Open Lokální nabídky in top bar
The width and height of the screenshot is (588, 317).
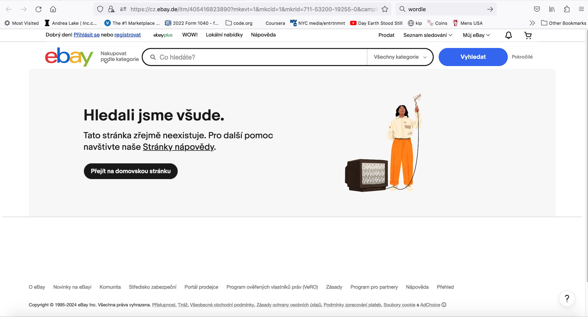click(x=224, y=35)
